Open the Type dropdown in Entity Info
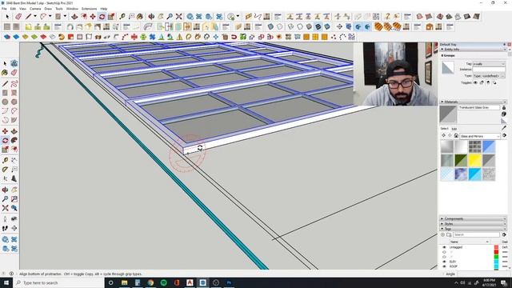 [489, 76]
